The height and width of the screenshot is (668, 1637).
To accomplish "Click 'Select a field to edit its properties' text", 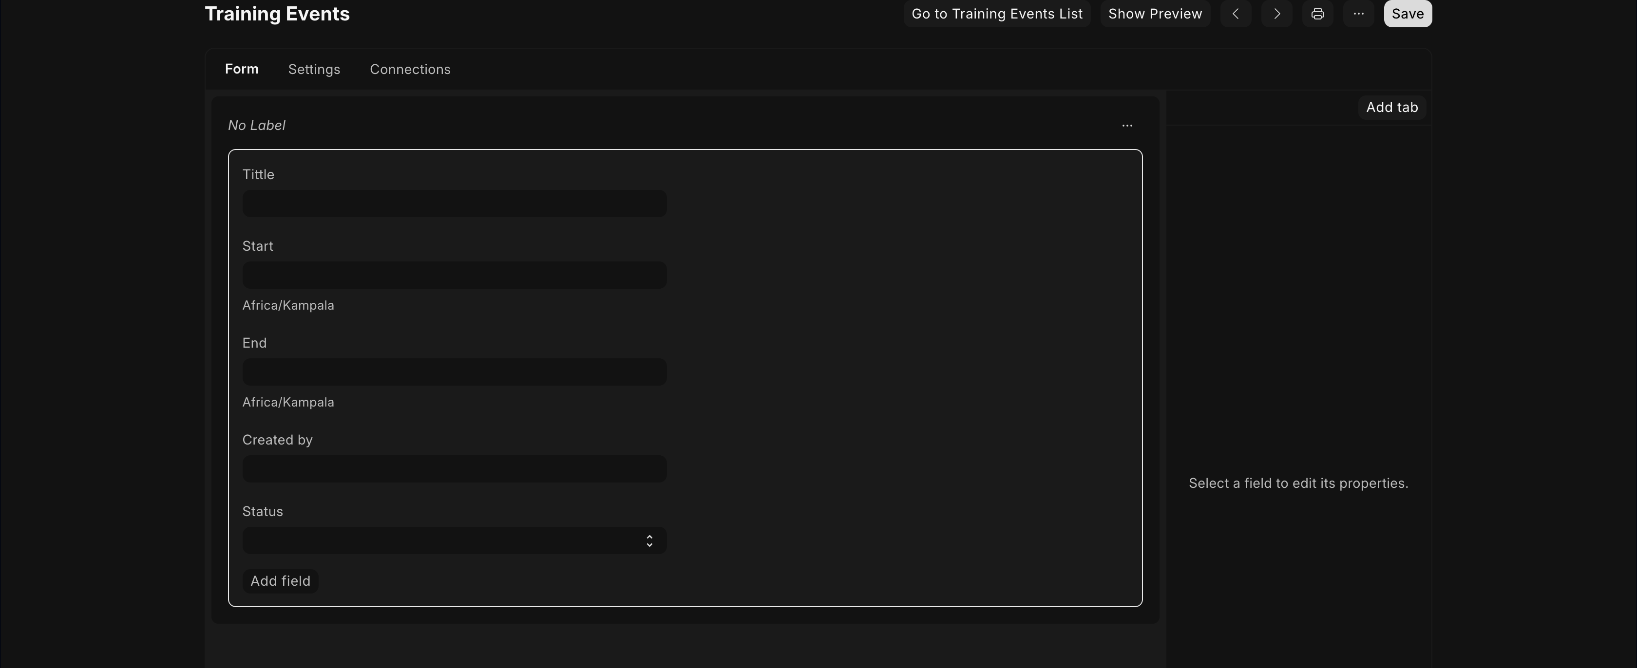I will pyautogui.click(x=1298, y=483).
